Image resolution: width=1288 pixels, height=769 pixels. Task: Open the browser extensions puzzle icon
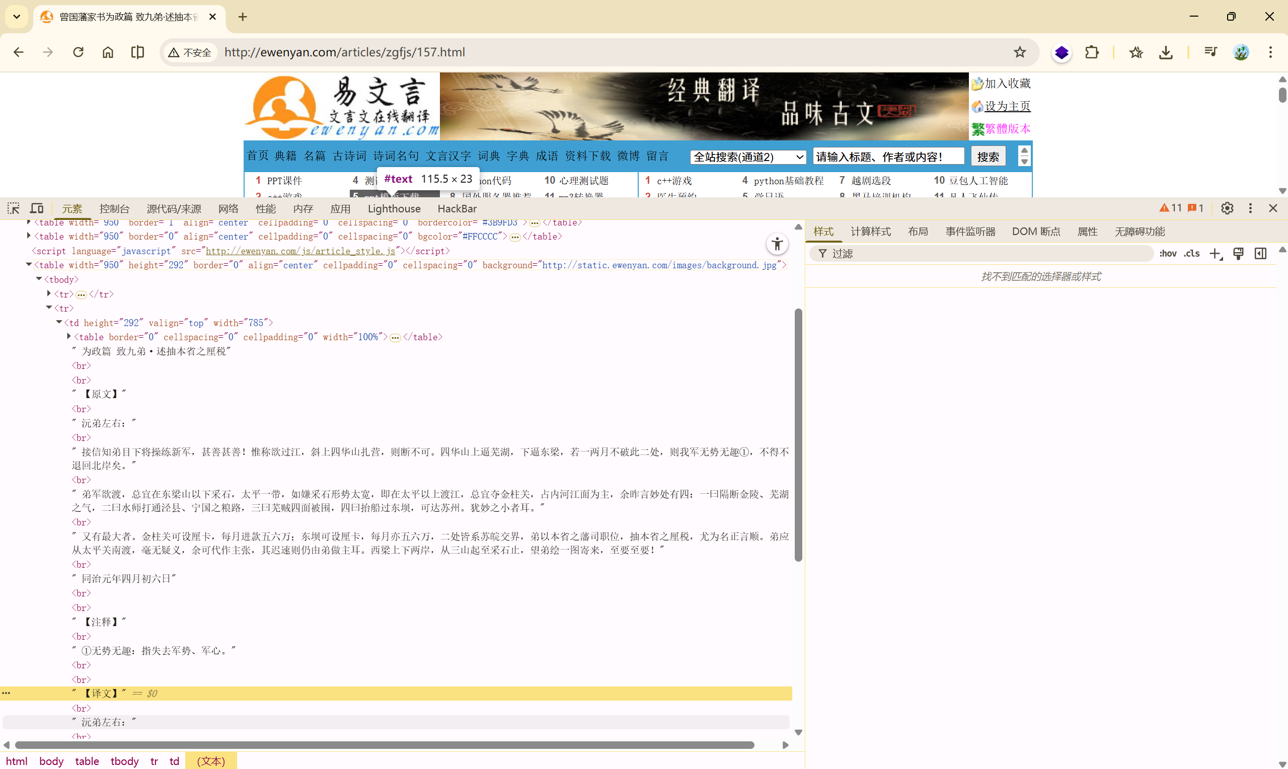[1092, 52]
